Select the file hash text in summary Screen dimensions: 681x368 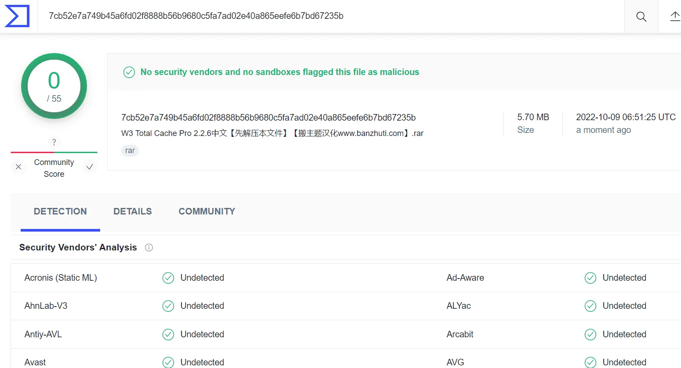coord(268,118)
